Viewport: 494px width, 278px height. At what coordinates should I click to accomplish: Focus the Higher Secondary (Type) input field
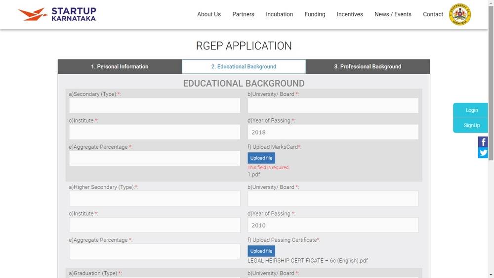coord(155,198)
